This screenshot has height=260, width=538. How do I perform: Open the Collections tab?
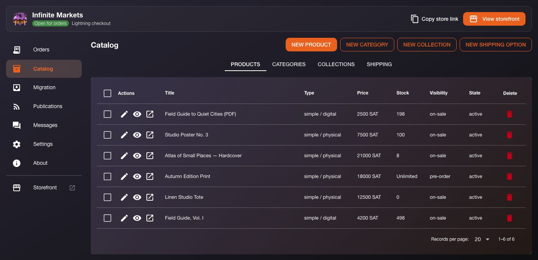[x=336, y=64]
